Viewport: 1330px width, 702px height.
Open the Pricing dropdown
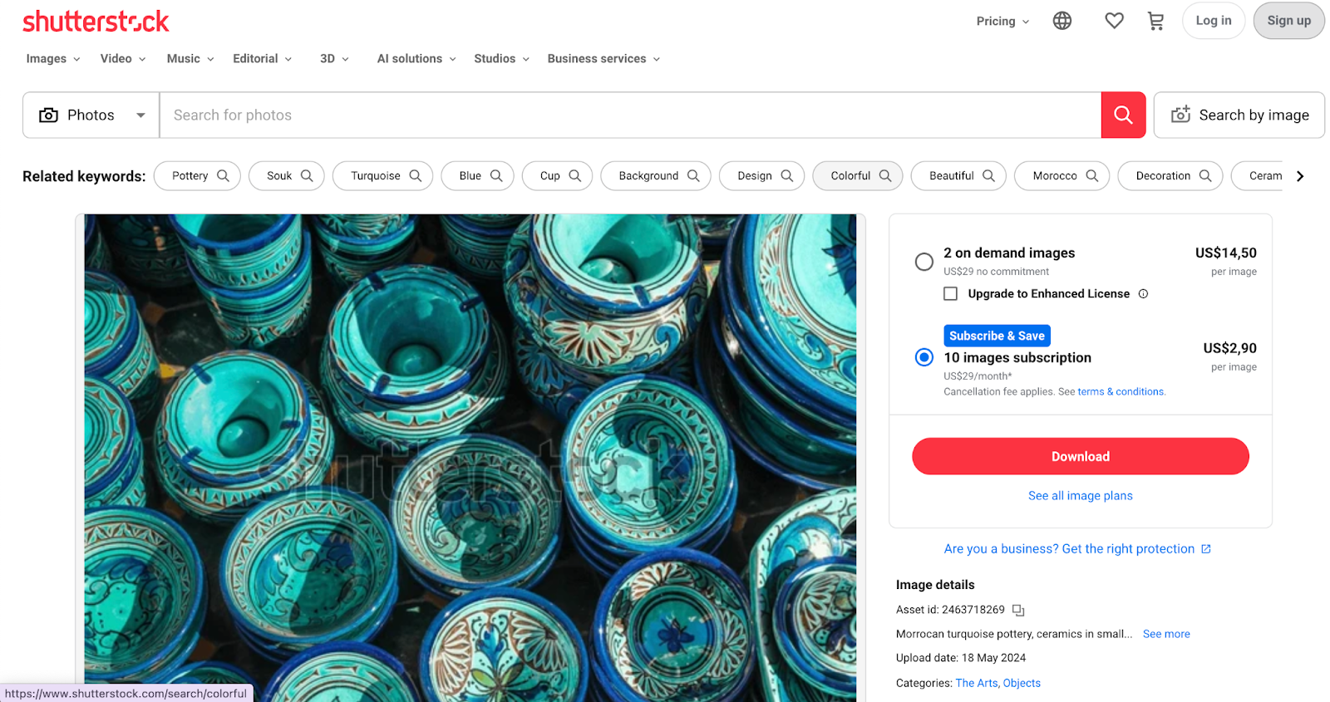[x=1002, y=21]
